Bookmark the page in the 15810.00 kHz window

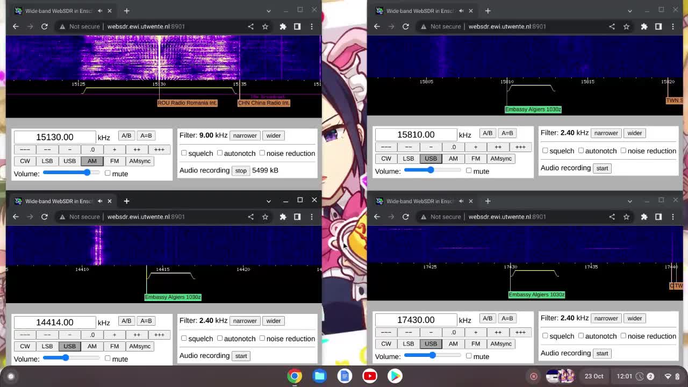626,26
